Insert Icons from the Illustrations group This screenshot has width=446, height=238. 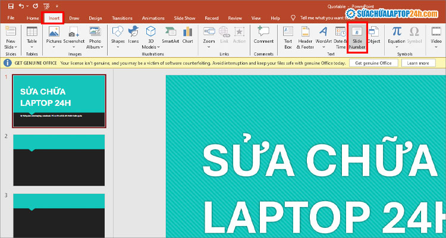(133, 35)
